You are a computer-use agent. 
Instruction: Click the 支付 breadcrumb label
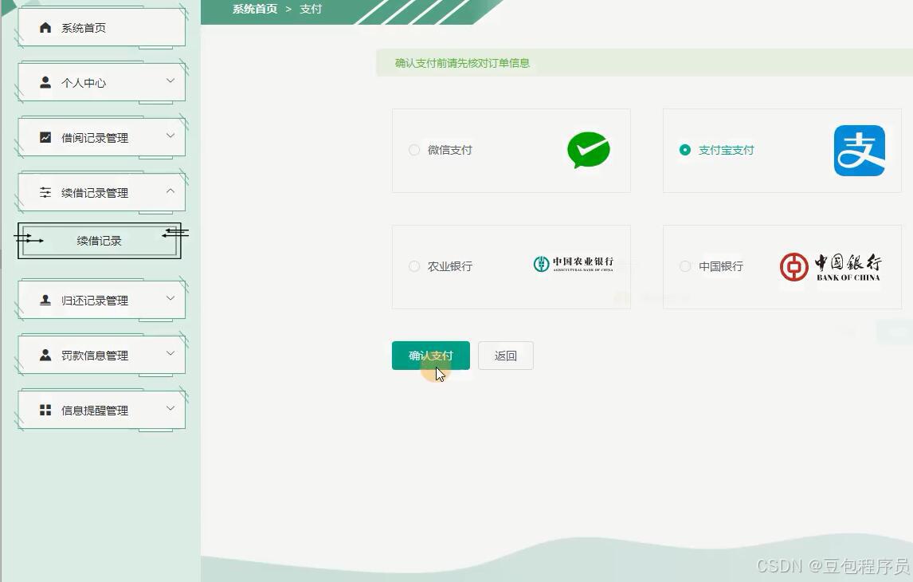coord(311,10)
